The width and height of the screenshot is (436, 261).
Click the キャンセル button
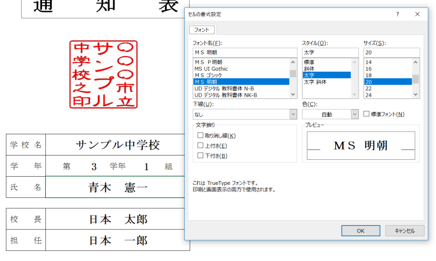tap(404, 231)
